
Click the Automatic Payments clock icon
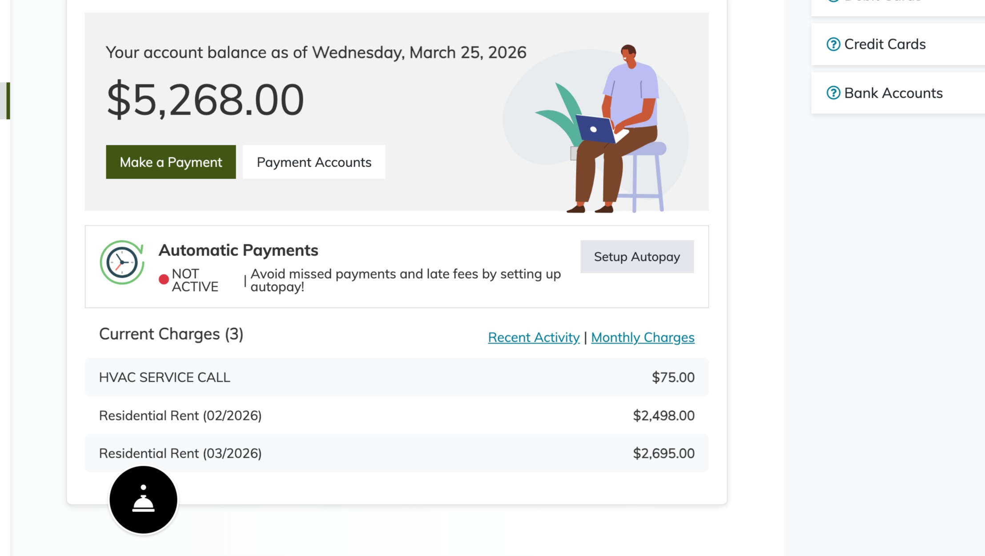click(x=122, y=262)
